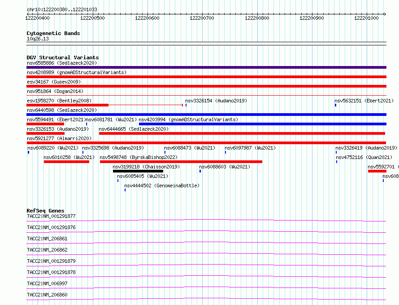Click the chr10:122200380..122201033 coordinates text

point(62,10)
